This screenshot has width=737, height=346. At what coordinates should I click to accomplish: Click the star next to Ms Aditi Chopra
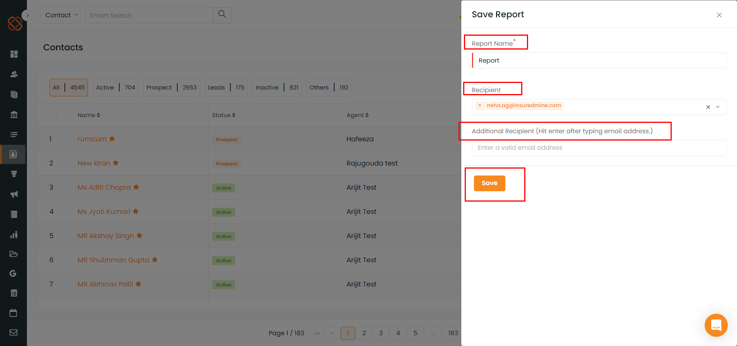136,187
